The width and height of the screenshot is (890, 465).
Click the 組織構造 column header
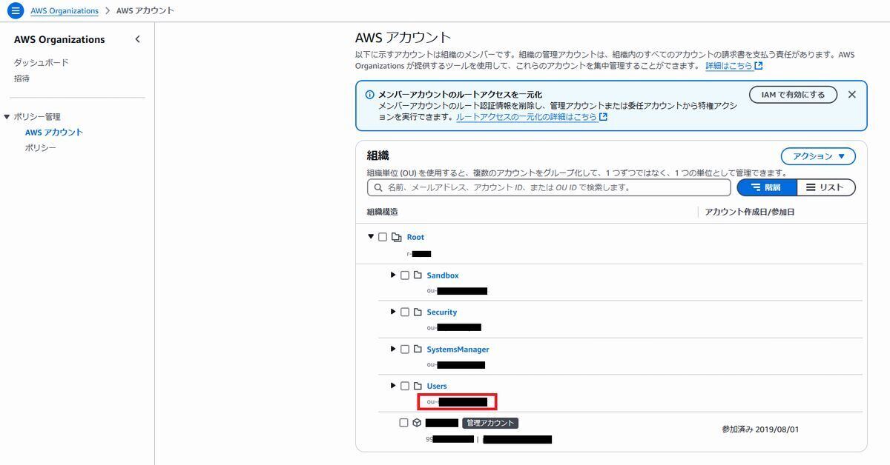coord(382,212)
